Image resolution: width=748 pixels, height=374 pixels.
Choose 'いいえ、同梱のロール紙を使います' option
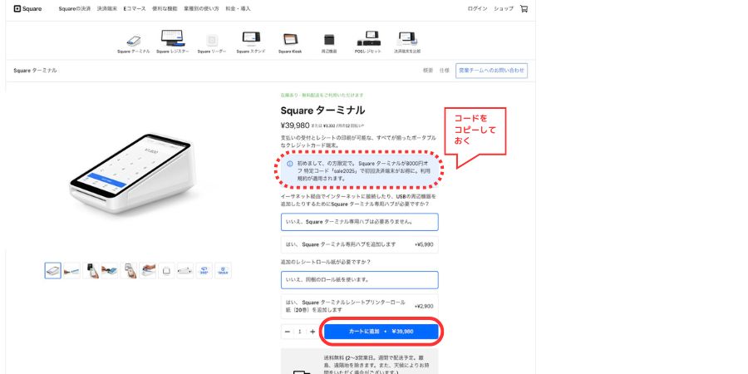click(360, 280)
